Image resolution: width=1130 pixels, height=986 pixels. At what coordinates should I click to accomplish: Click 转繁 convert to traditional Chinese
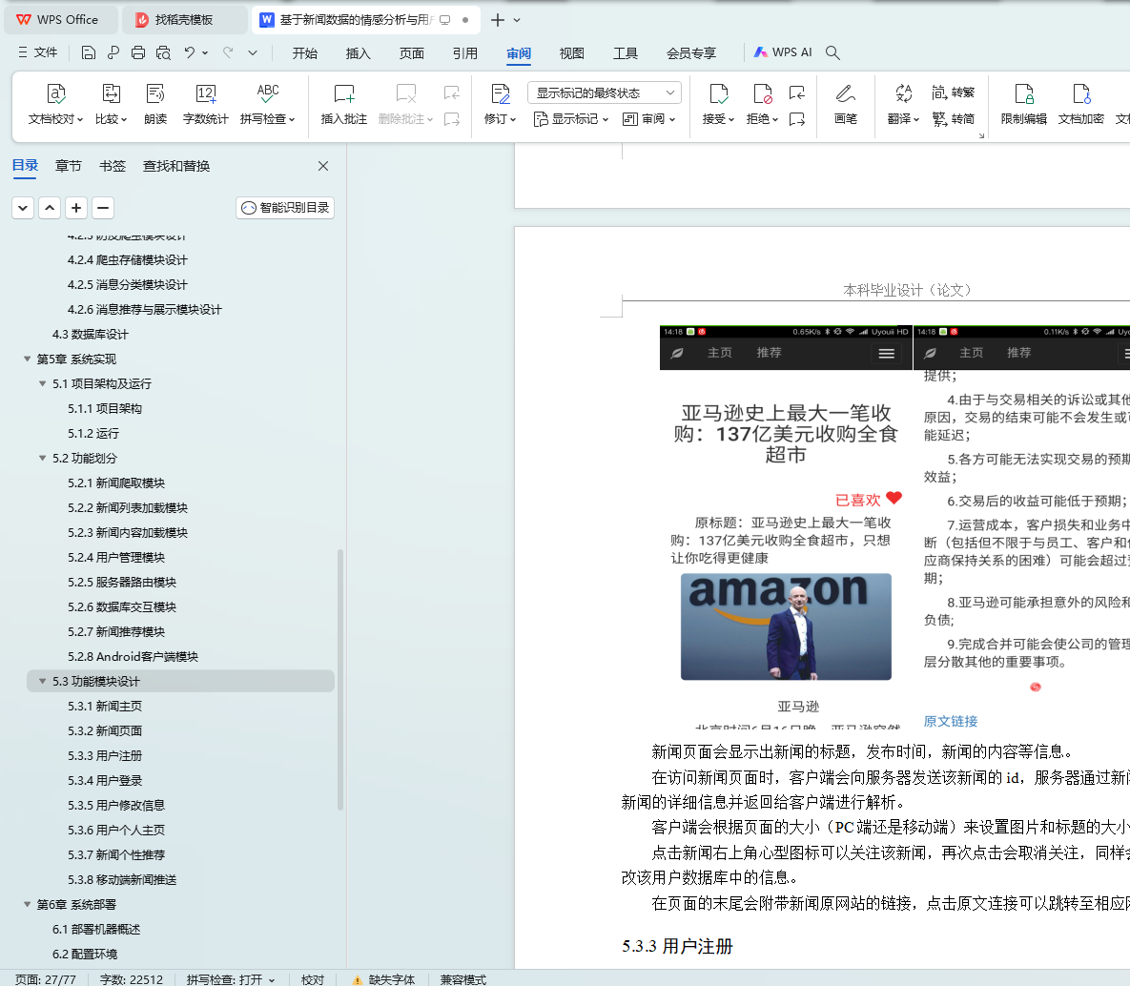click(953, 92)
